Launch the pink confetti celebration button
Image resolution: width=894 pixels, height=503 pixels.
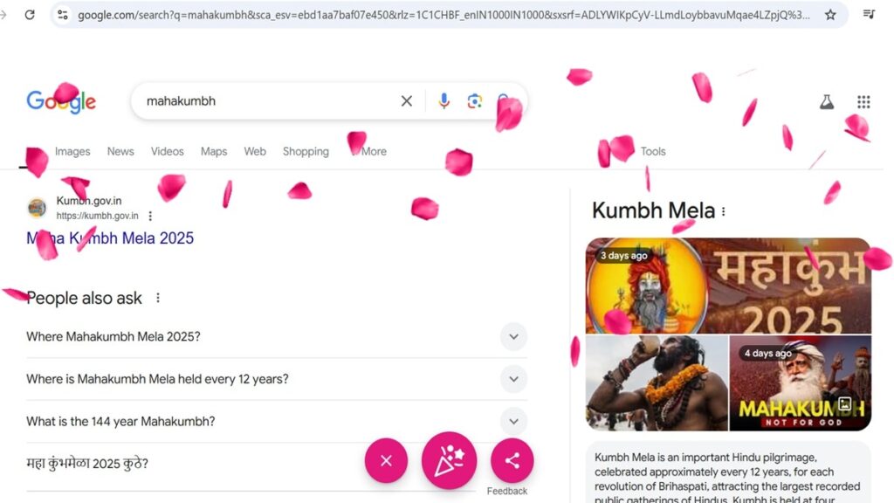tap(450, 460)
